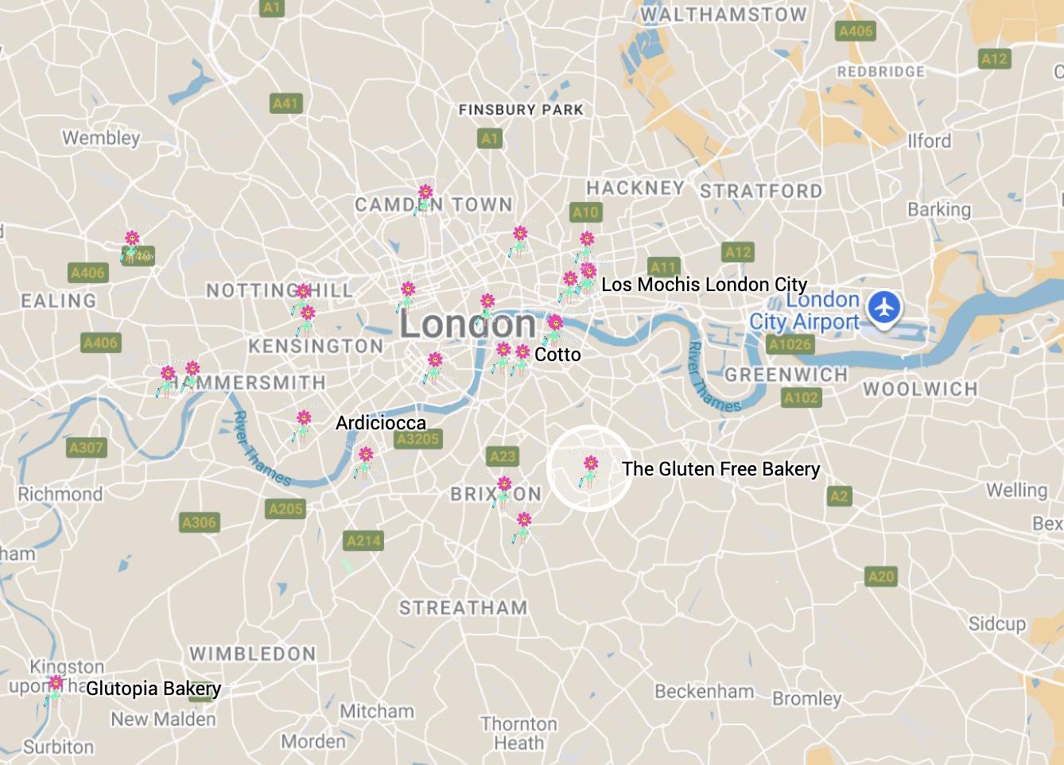Viewport: 1064px width, 765px height.
Task: Open the Glutopia Bakery flower marker near Kingston
Action: click(x=54, y=691)
